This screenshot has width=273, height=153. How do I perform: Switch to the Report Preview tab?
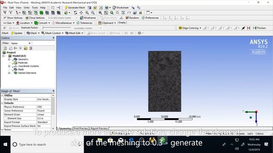[x=99, y=128]
